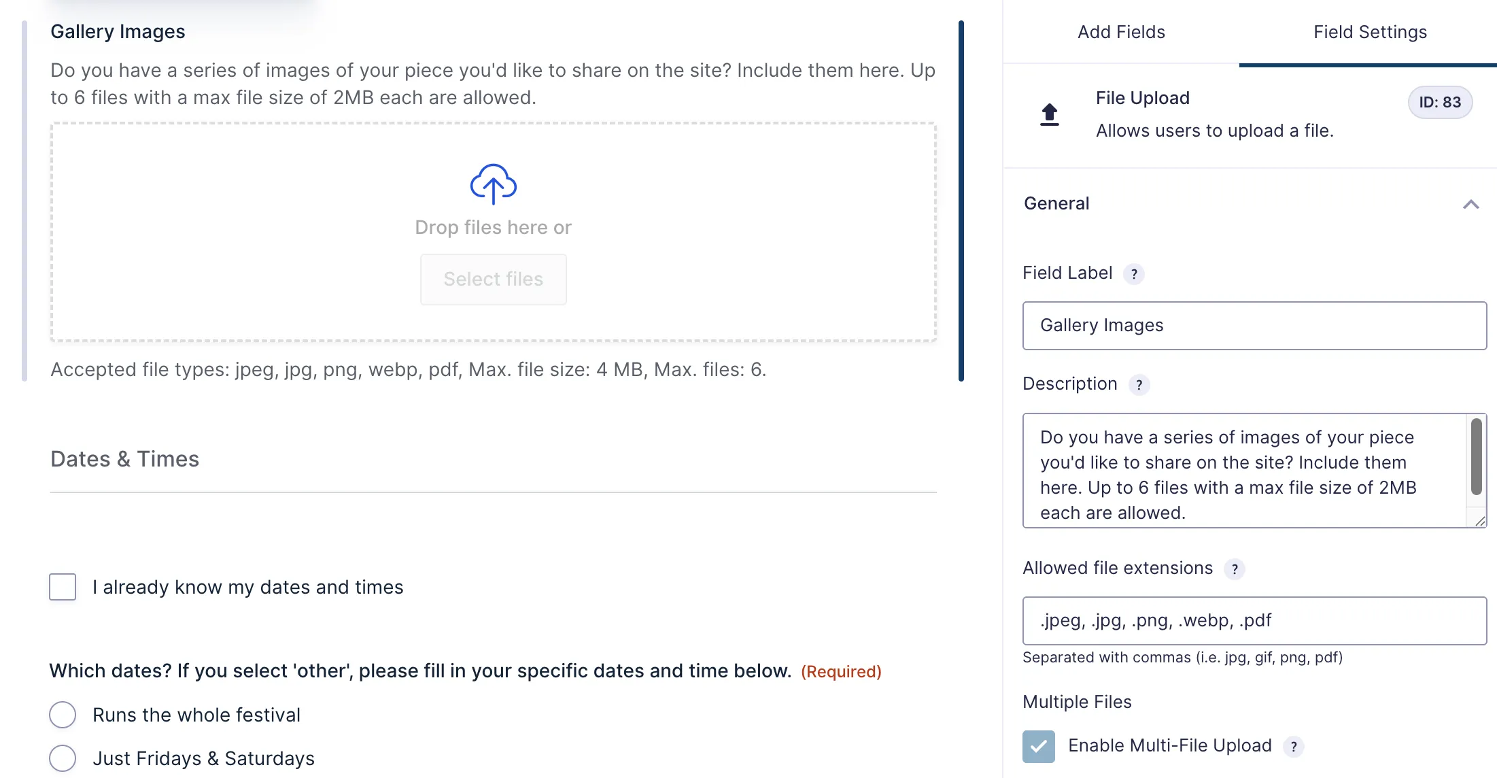Viewport: 1497px width, 778px height.
Task: Click the General section heading
Action: 1056,203
